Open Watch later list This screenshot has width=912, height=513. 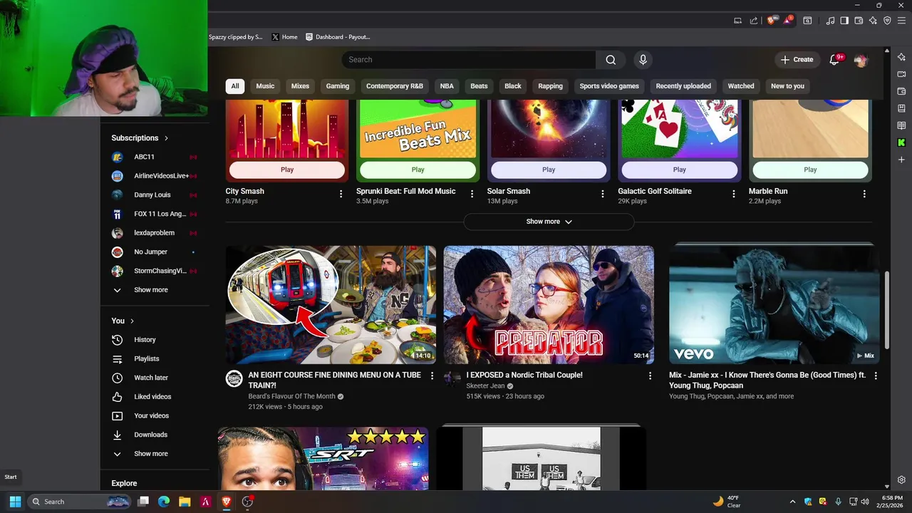(152, 378)
